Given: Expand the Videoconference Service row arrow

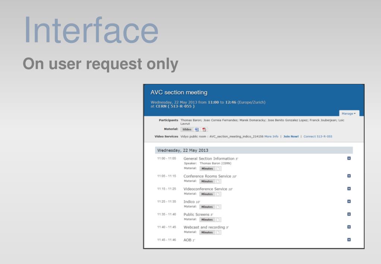Looking at the screenshot, I should tap(349, 189).
